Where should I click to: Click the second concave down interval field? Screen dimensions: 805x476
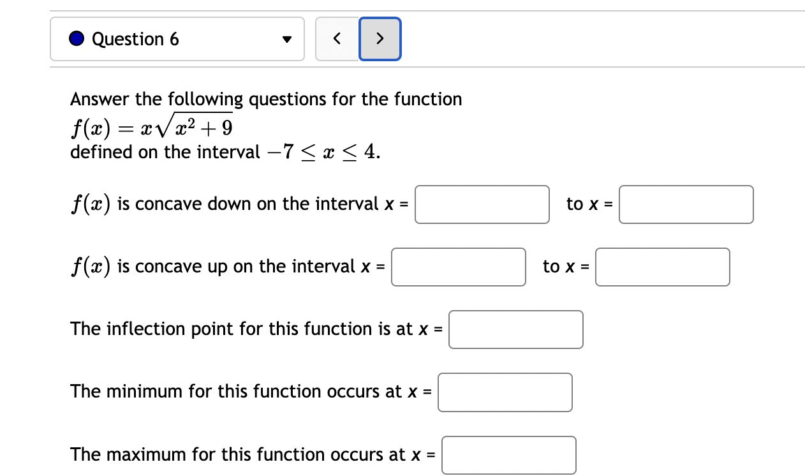[686, 204]
